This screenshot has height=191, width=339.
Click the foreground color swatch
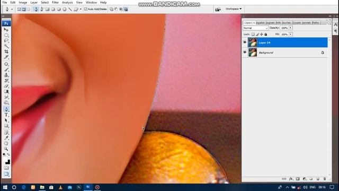(5, 160)
